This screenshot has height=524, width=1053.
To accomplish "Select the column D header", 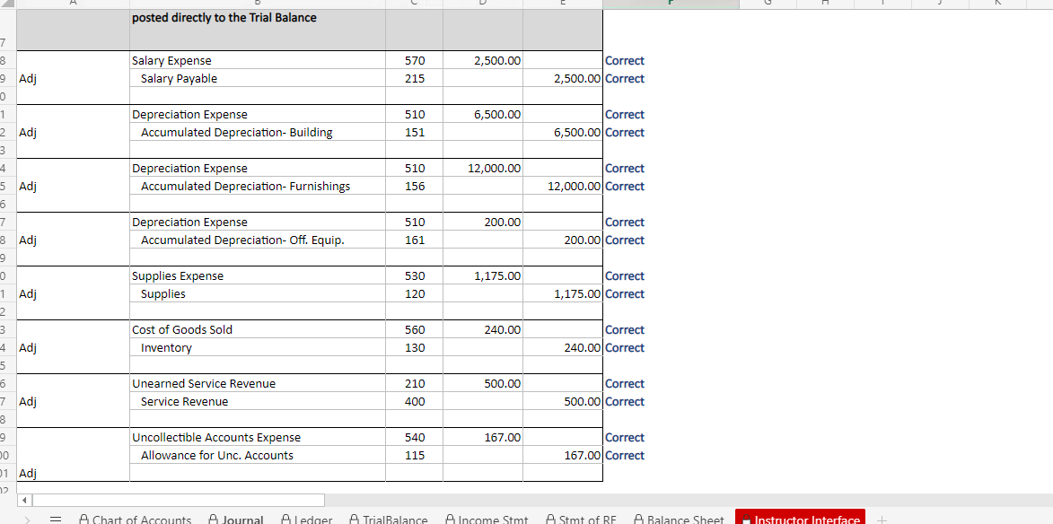I will pos(482,4).
